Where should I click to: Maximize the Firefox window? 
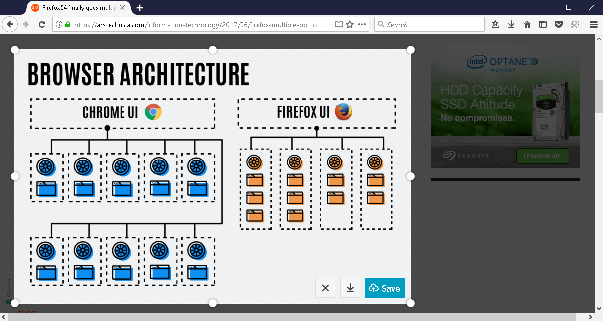point(569,7)
